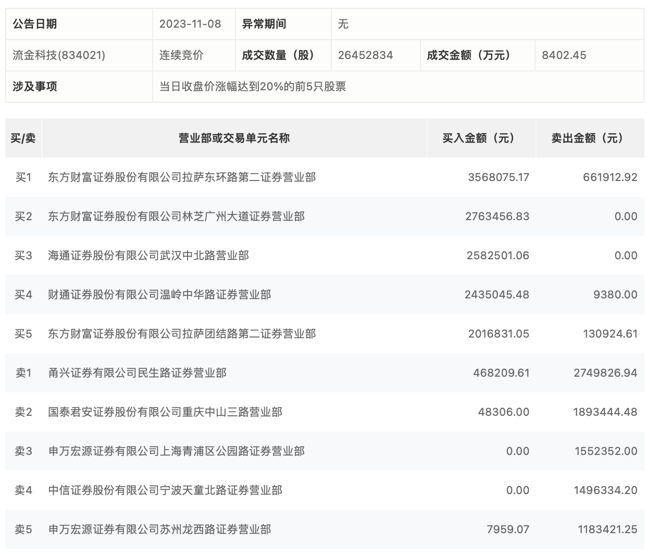The width and height of the screenshot is (647, 553).
Task: Select buy amount 3568075.17
Action: pyautogui.click(x=499, y=177)
